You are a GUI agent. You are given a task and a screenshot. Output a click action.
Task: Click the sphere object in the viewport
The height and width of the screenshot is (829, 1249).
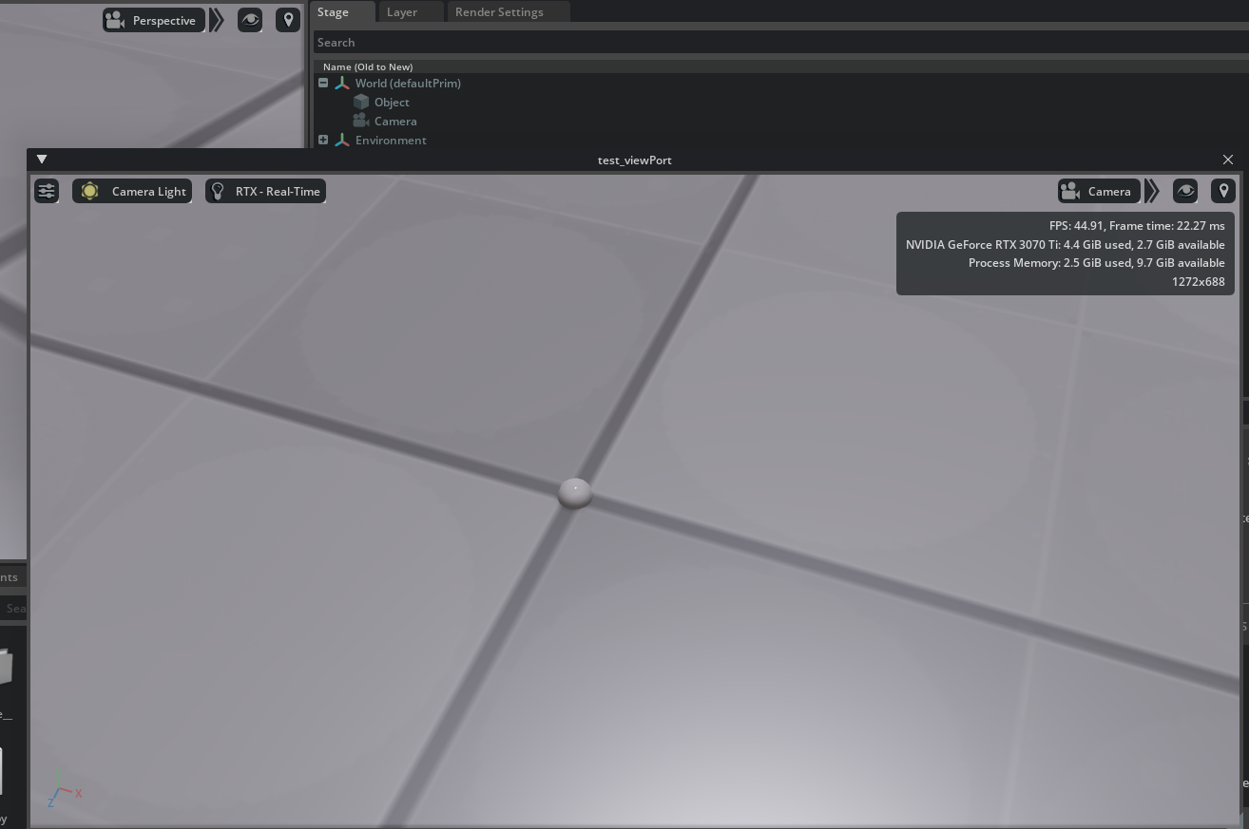(x=575, y=493)
